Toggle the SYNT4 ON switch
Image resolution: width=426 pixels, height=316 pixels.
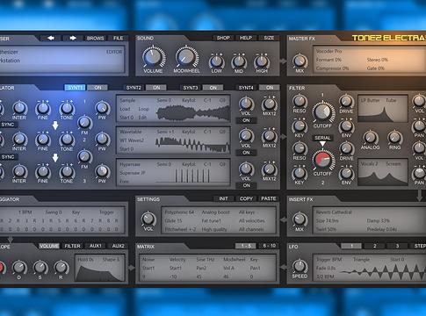click(x=270, y=88)
